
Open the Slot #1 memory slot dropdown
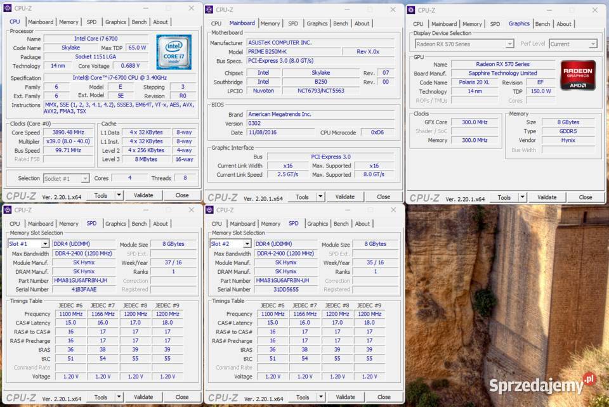[x=45, y=243]
